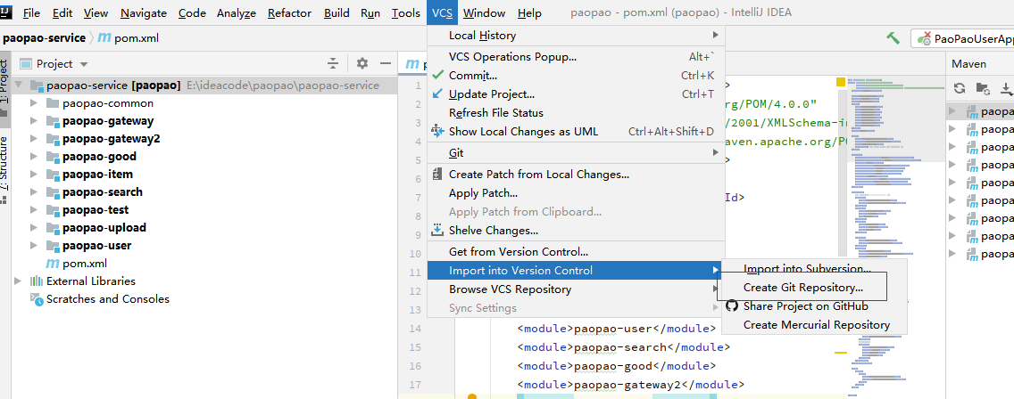1014x399 pixels.
Task: Click Collapse All icon in Project panel
Action: pyautogui.click(x=332, y=63)
